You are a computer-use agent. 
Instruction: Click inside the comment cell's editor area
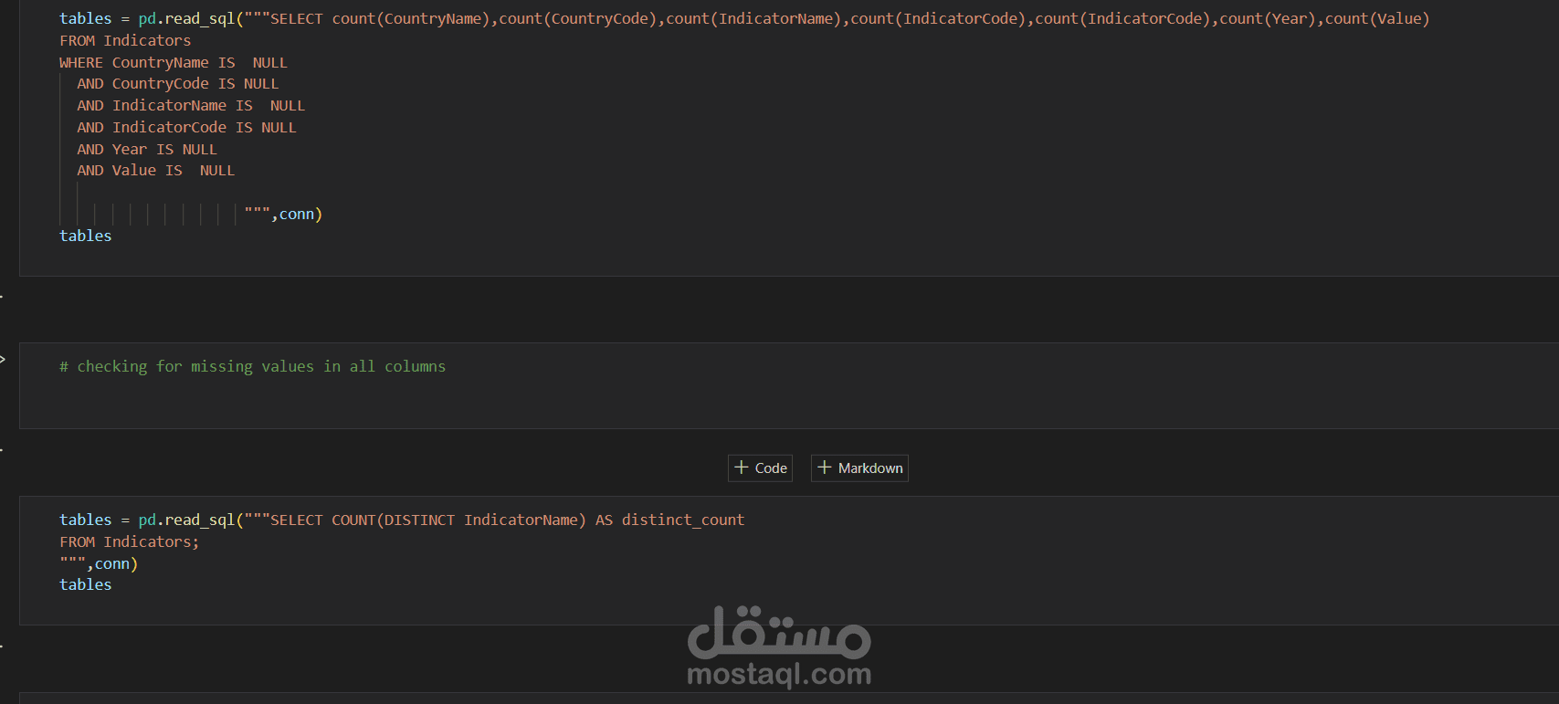tap(789, 385)
